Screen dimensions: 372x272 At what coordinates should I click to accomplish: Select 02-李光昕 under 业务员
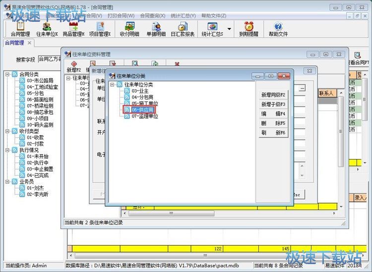click(38, 194)
